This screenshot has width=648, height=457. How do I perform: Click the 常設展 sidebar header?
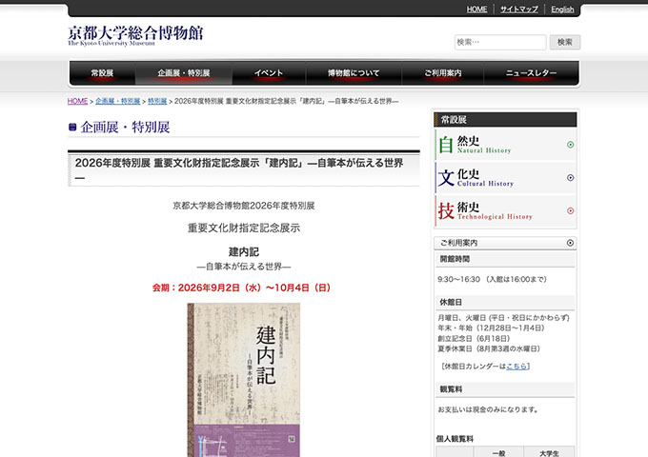coord(505,120)
